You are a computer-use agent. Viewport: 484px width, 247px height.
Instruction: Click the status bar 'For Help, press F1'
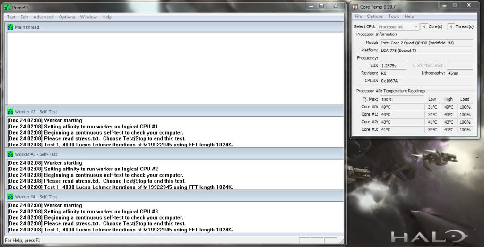click(23, 240)
